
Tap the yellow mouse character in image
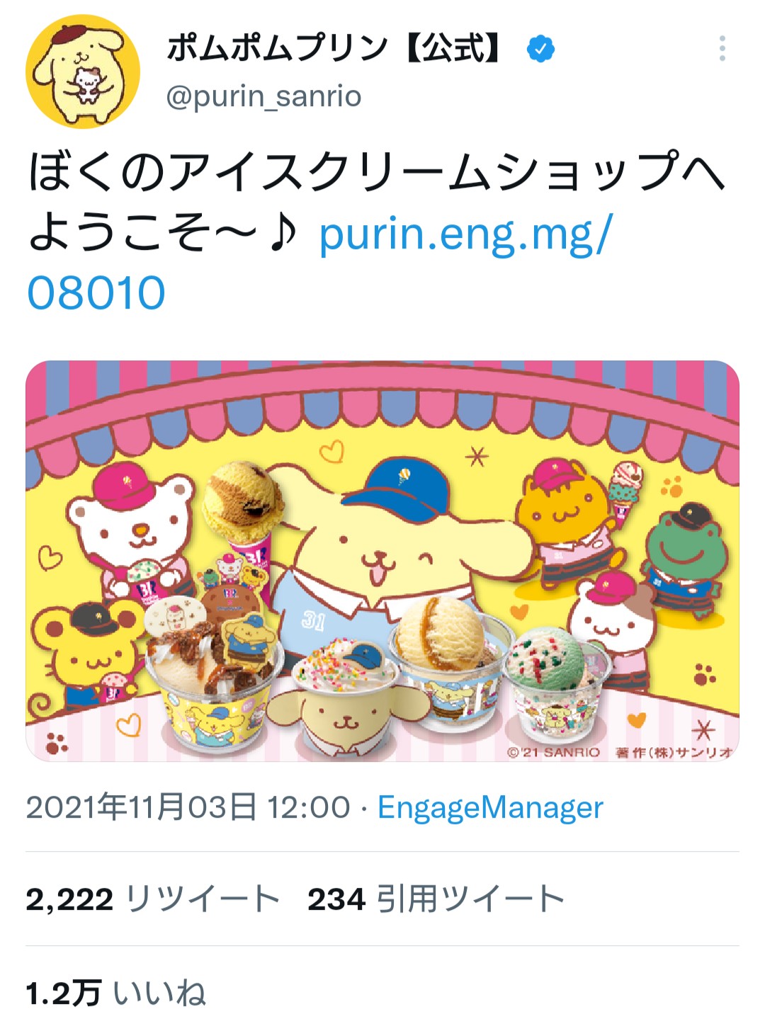tap(81, 655)
